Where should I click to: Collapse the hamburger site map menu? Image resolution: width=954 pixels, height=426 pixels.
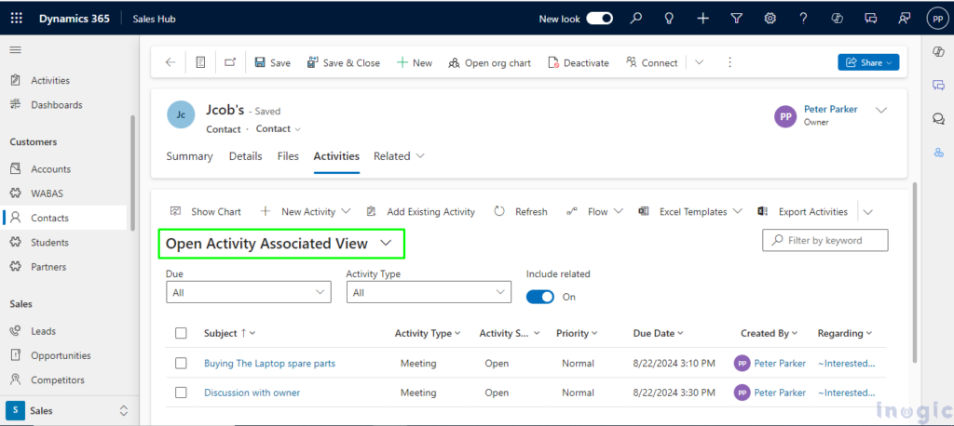(x=16, y=49)
